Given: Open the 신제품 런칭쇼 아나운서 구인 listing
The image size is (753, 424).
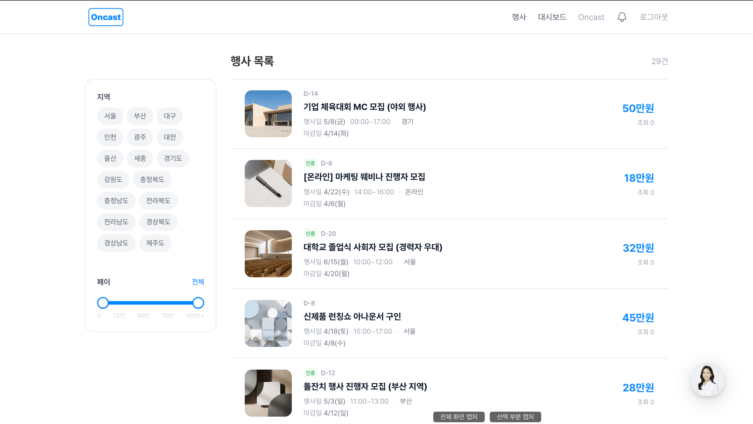Looking at the screenshot, I should coord(353,317).
